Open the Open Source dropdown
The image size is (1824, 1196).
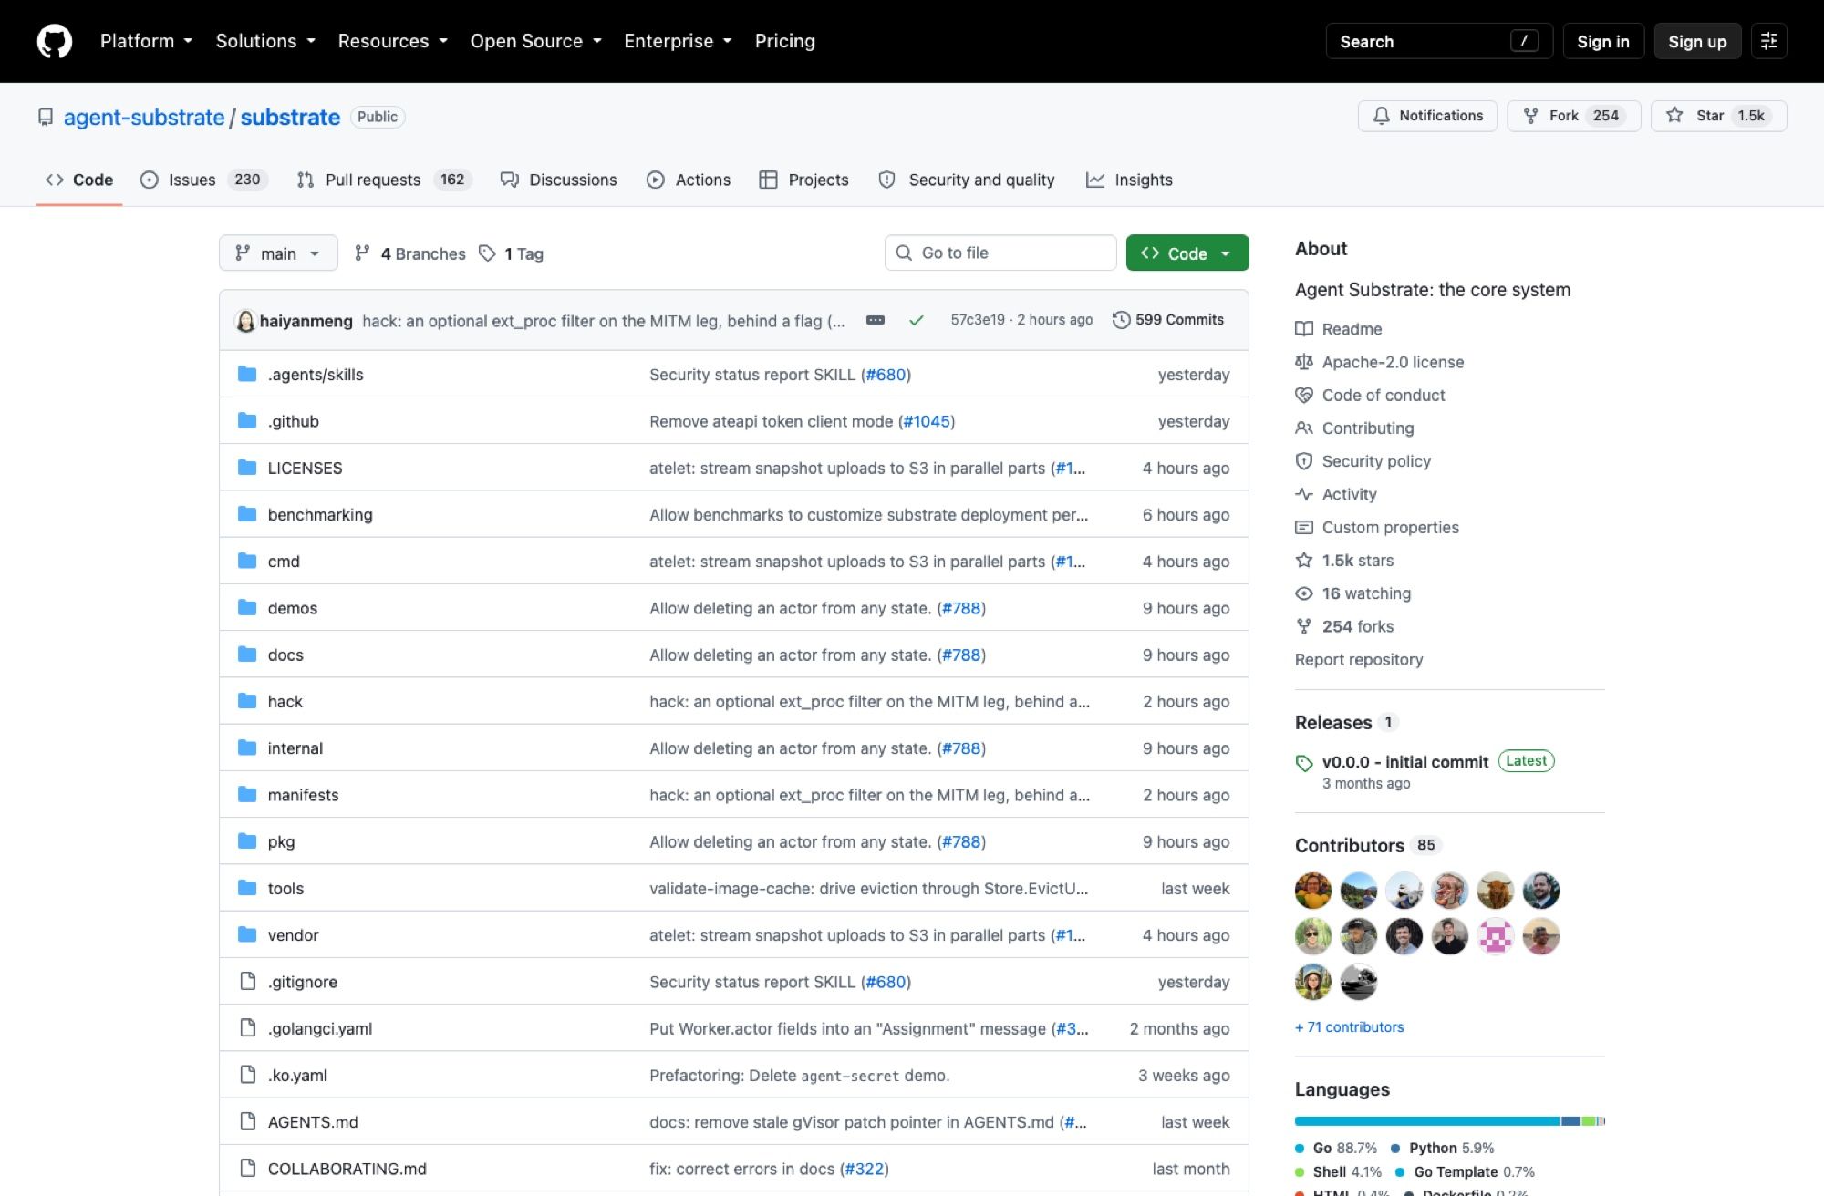(536, 41)
